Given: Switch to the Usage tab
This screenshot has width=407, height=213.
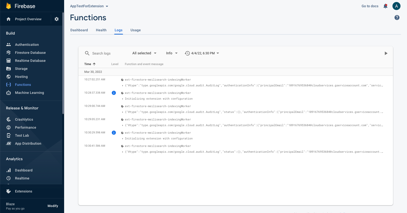Looking at the screenshot, I should [x=135, y=30].
